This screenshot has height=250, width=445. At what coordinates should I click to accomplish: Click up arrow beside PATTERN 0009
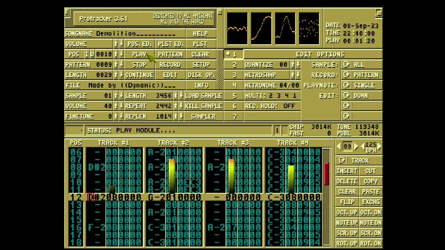(115, 65)
